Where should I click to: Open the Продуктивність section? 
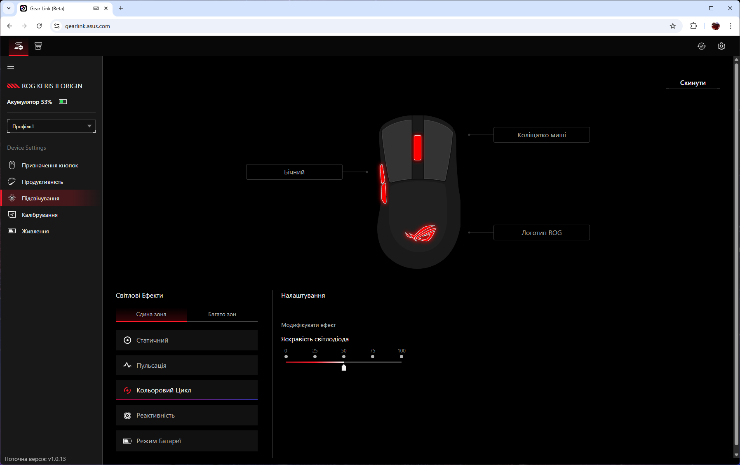click(x=51, y=182)
